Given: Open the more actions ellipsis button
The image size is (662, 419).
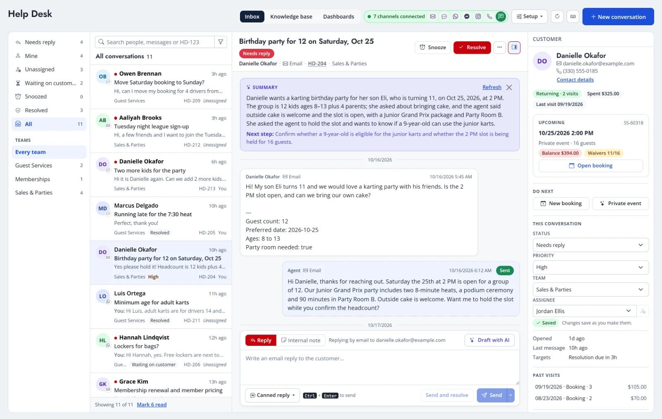Looking at the screenshot, I should 500,47.
